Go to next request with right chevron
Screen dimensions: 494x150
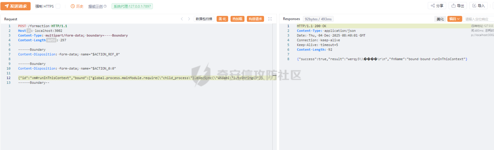[x=189, y=19]
